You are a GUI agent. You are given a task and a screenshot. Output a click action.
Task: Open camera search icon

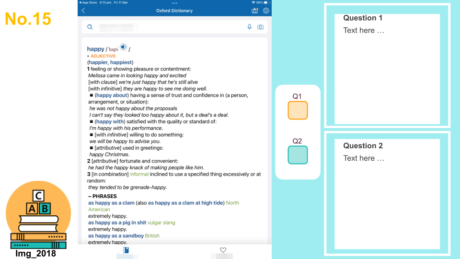coord(260,27)
